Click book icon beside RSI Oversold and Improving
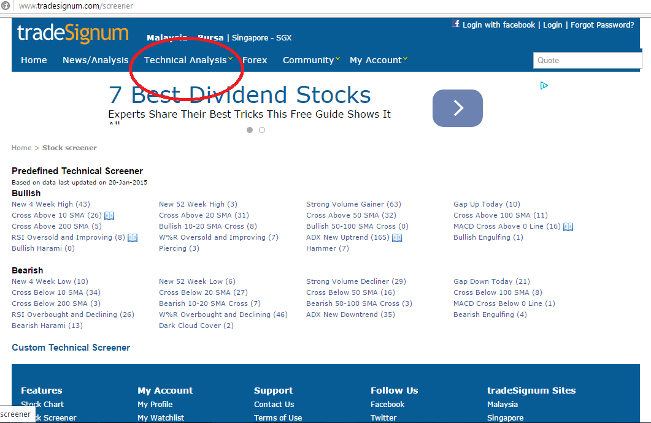 pyautogui.click(x=133, y=238)
